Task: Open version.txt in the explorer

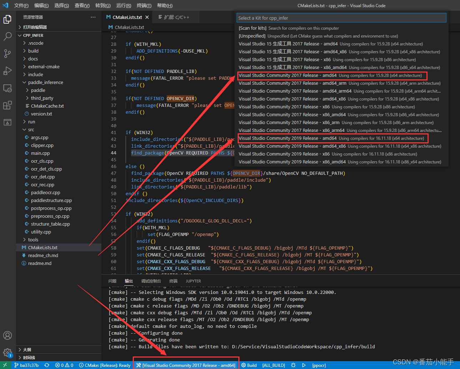Action: 59,114
